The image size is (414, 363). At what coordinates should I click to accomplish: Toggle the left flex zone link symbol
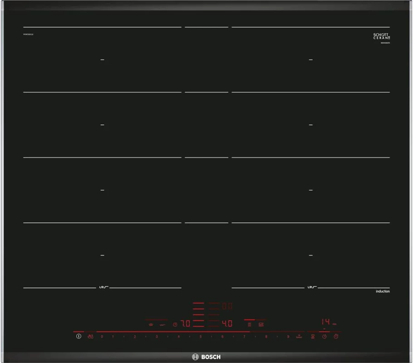(102, 287)
